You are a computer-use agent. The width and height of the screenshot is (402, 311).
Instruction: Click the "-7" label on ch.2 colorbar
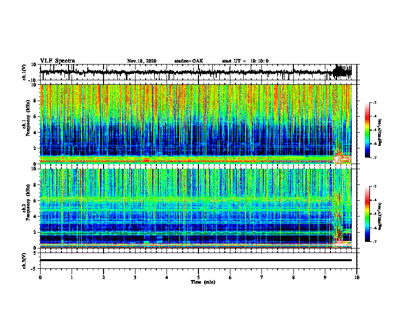[374, 242]
